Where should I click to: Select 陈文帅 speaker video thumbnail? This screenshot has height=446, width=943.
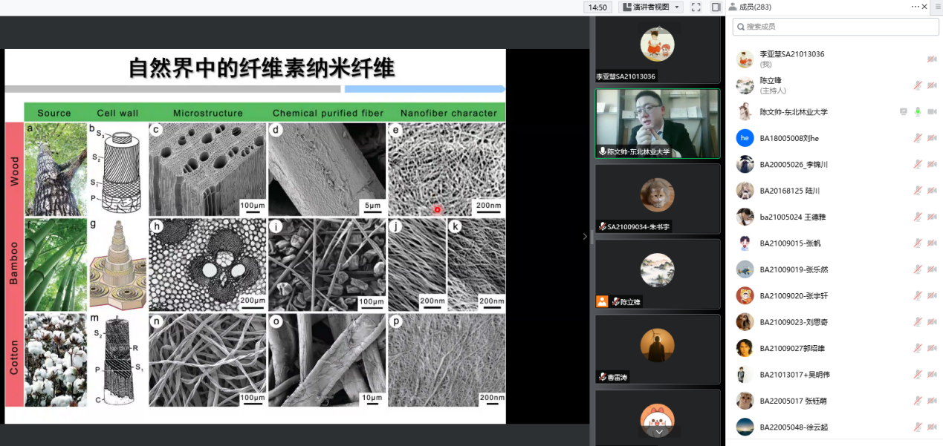(658, 123)
